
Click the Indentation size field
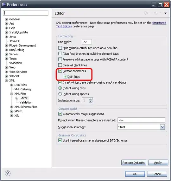(85, 100)
